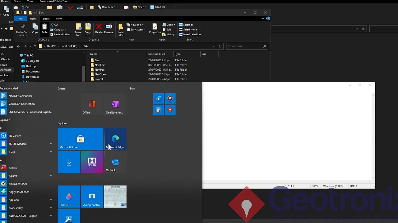This screenshot has width=398, height=223.
Task: Click the red Delete icon in ribbon
Action: (x=99, y=29)
